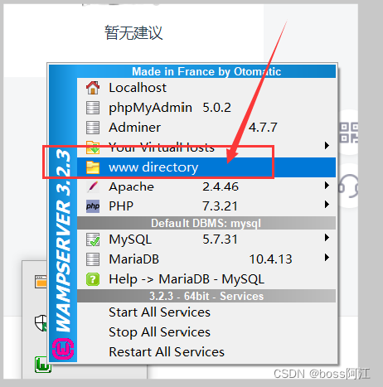Click the PHP logo icon
Image resolution: width=383 pixels, height=387 pixels.
93,206
